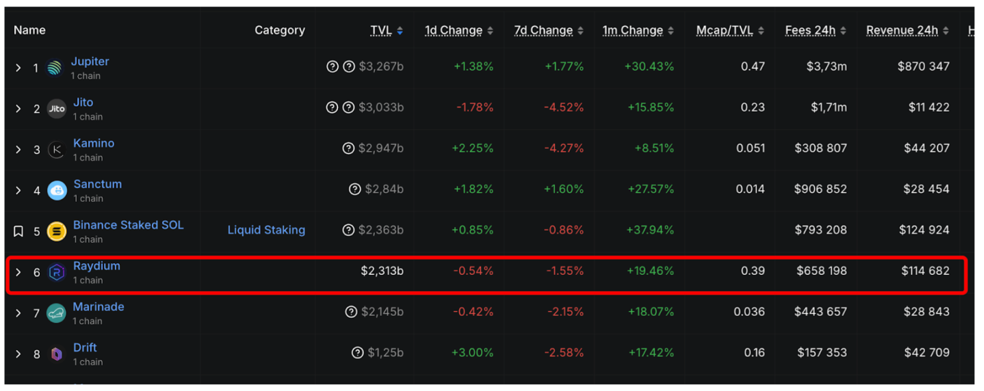Open the Marinade protocol page
The height and width of the screenshot is (391, 984).
(99, 307)
